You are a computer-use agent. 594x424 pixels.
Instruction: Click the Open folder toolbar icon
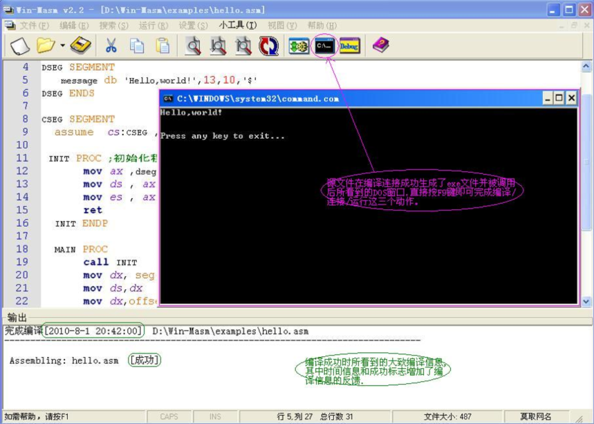pos(46,46)
